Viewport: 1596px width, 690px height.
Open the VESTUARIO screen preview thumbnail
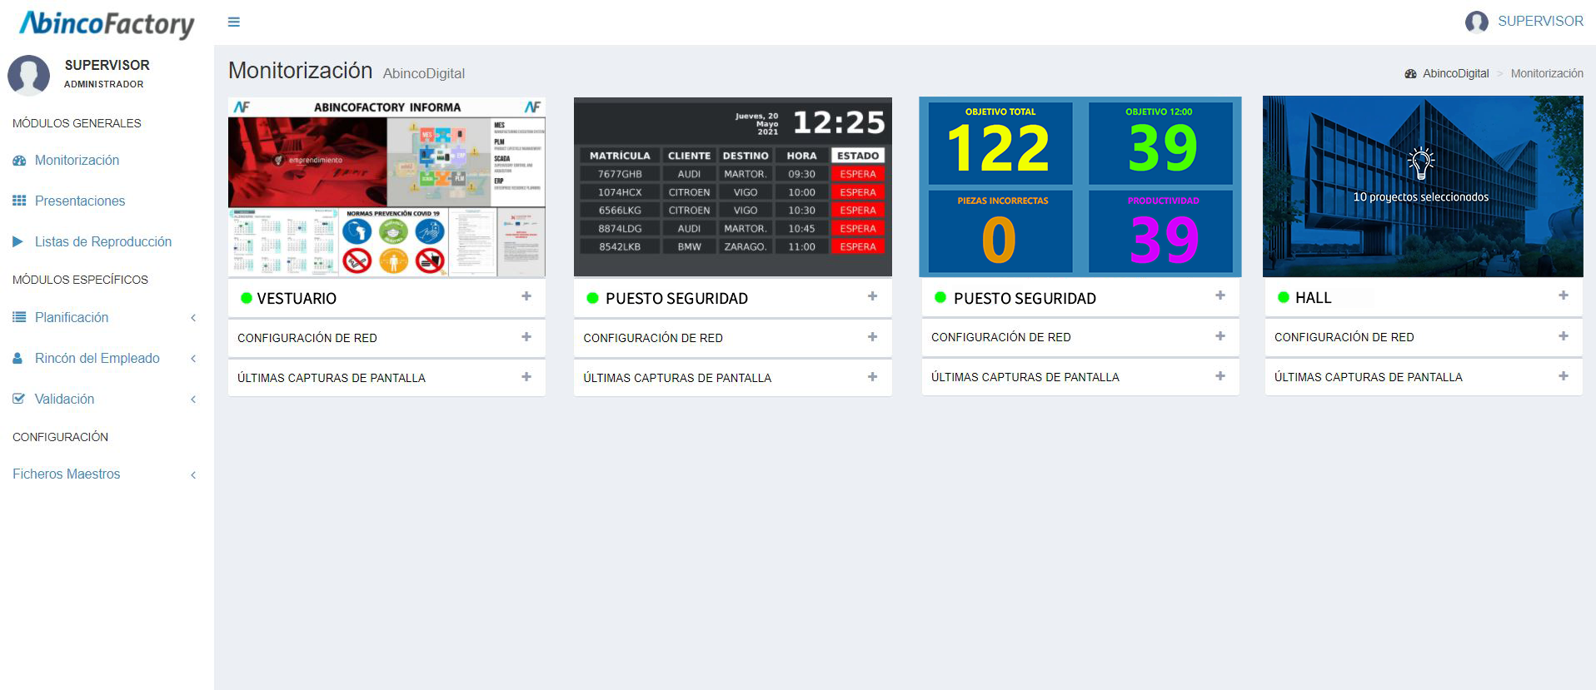click(x=387, y=187)
